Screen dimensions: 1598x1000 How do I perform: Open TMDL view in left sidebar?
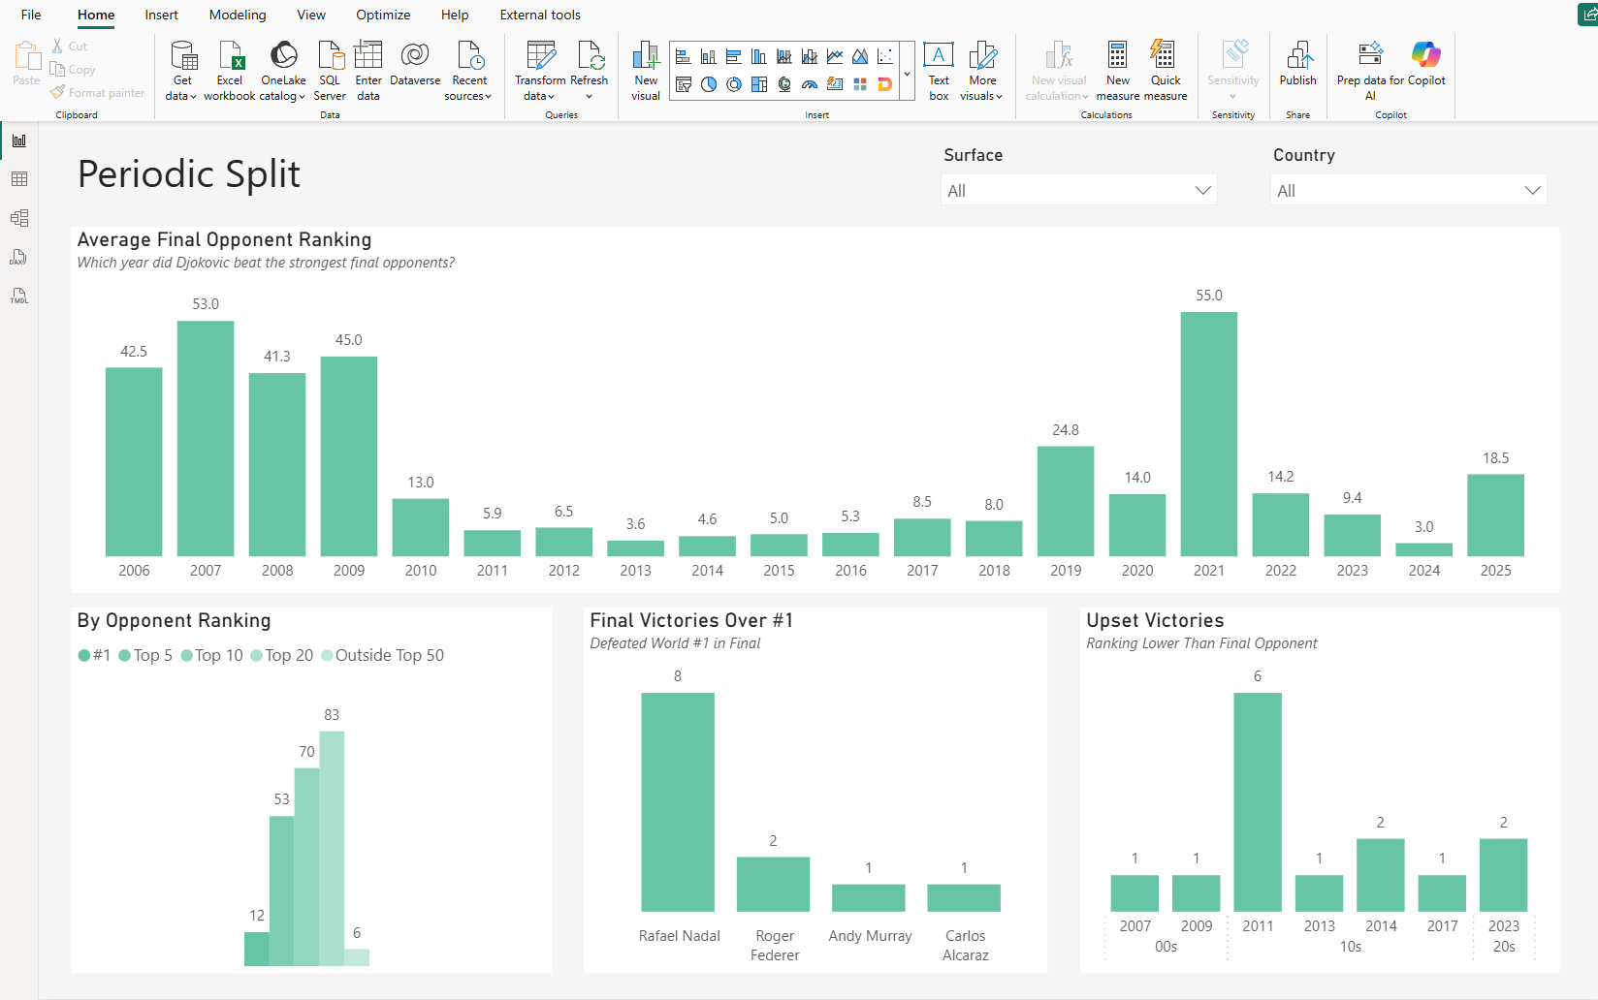(x=19, y=296)
